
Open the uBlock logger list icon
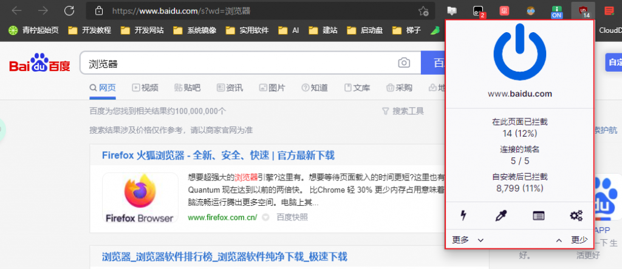tap(538, 215)
